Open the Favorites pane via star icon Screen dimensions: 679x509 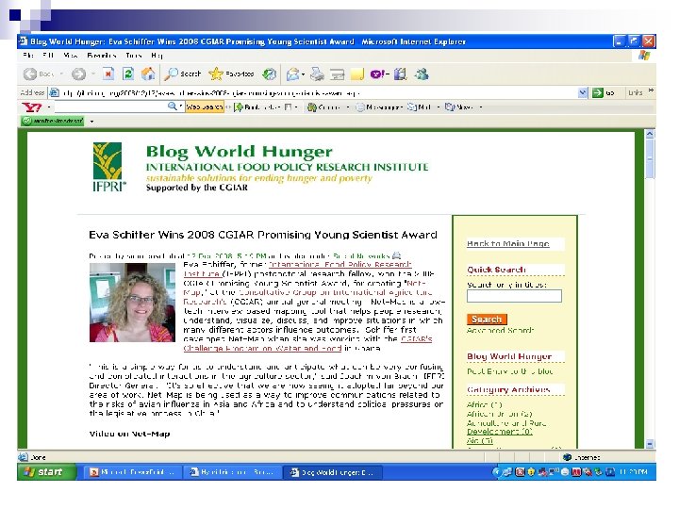pyautogui.click(x=231, y=74)
